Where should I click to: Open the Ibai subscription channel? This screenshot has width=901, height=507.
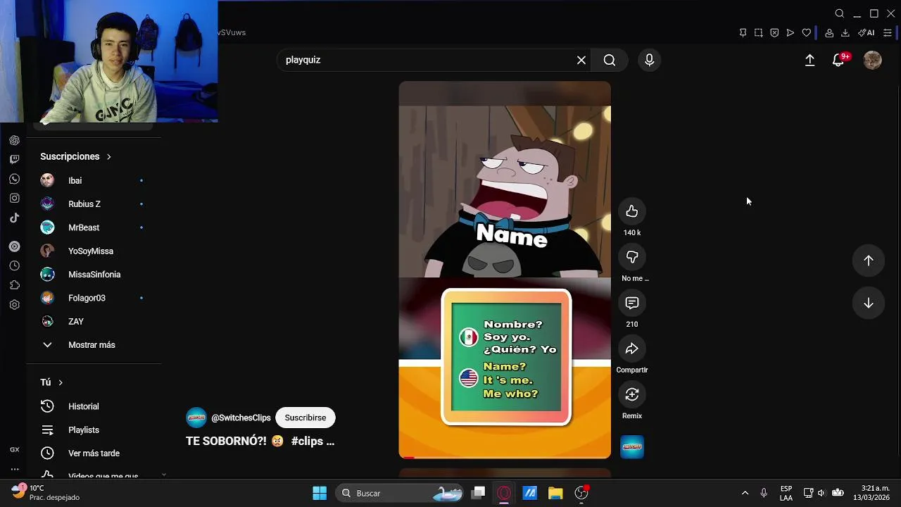point(94,181)
